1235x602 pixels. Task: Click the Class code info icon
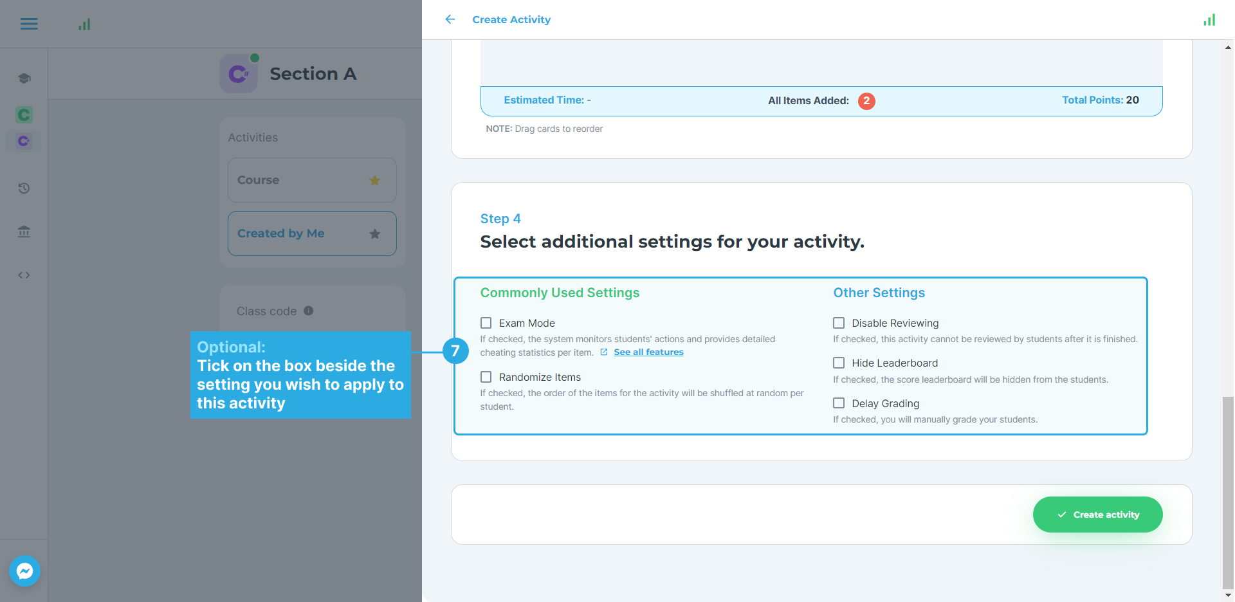tap(309, 311)
